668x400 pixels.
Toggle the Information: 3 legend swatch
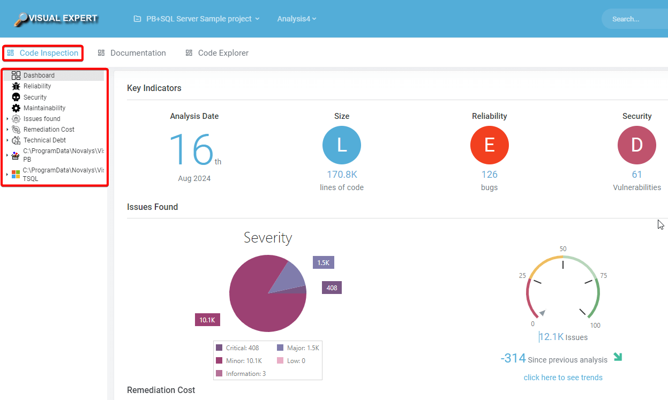[219, 374]
